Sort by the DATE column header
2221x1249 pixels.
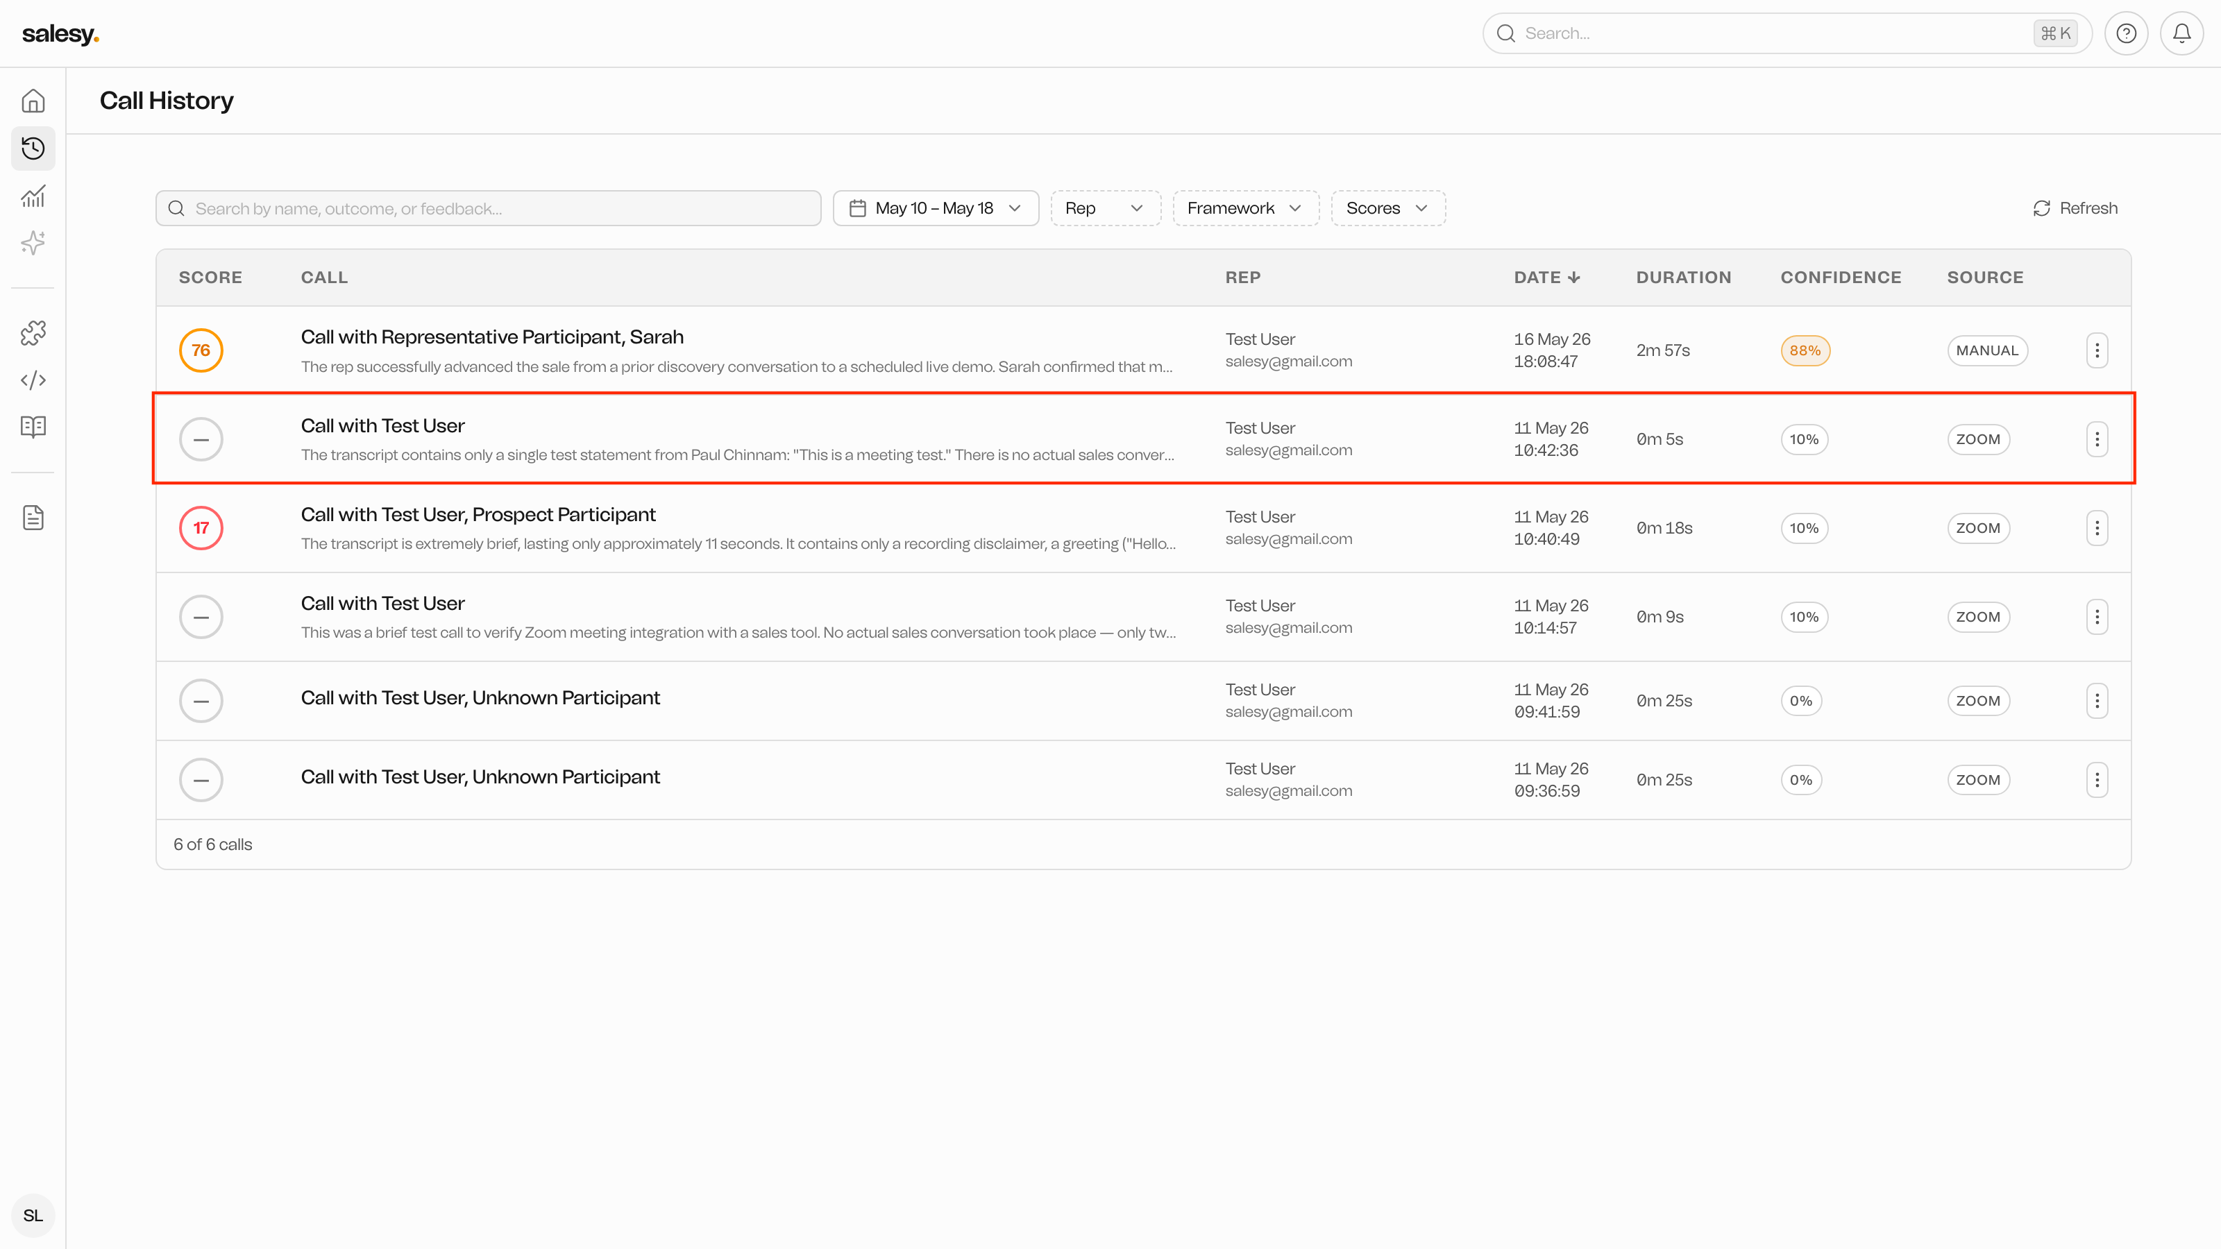coord(1547,278)
